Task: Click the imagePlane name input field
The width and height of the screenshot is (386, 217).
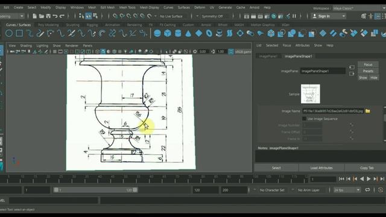Action: coord(323,71)
